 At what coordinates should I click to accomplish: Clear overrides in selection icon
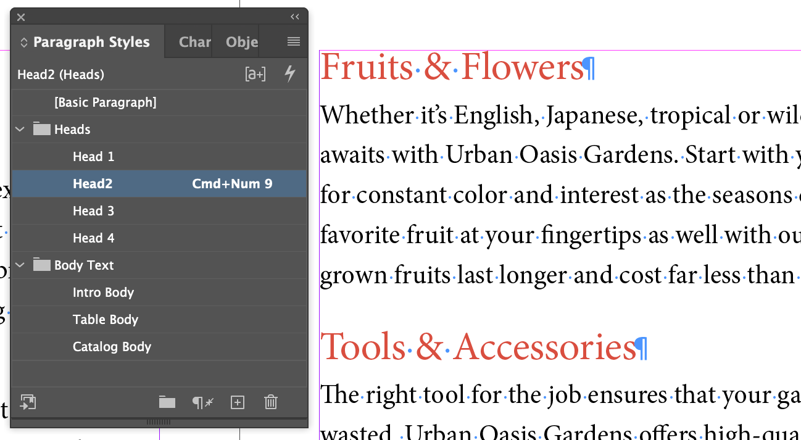pyautogui.click(x=202, y=402)
